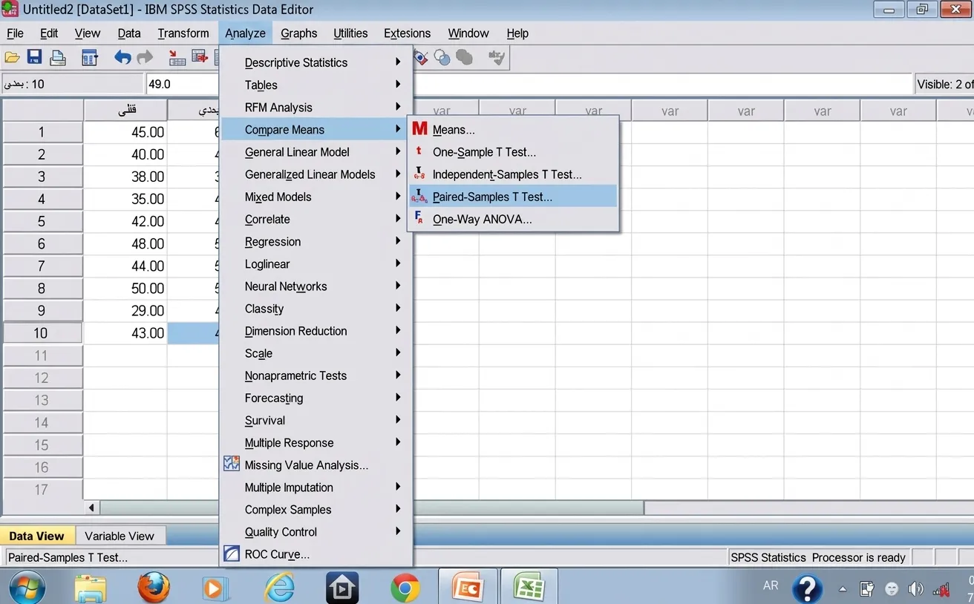Open the Utilities menu in menu bar
974x604 pixels.
click(x=350, y=33)
